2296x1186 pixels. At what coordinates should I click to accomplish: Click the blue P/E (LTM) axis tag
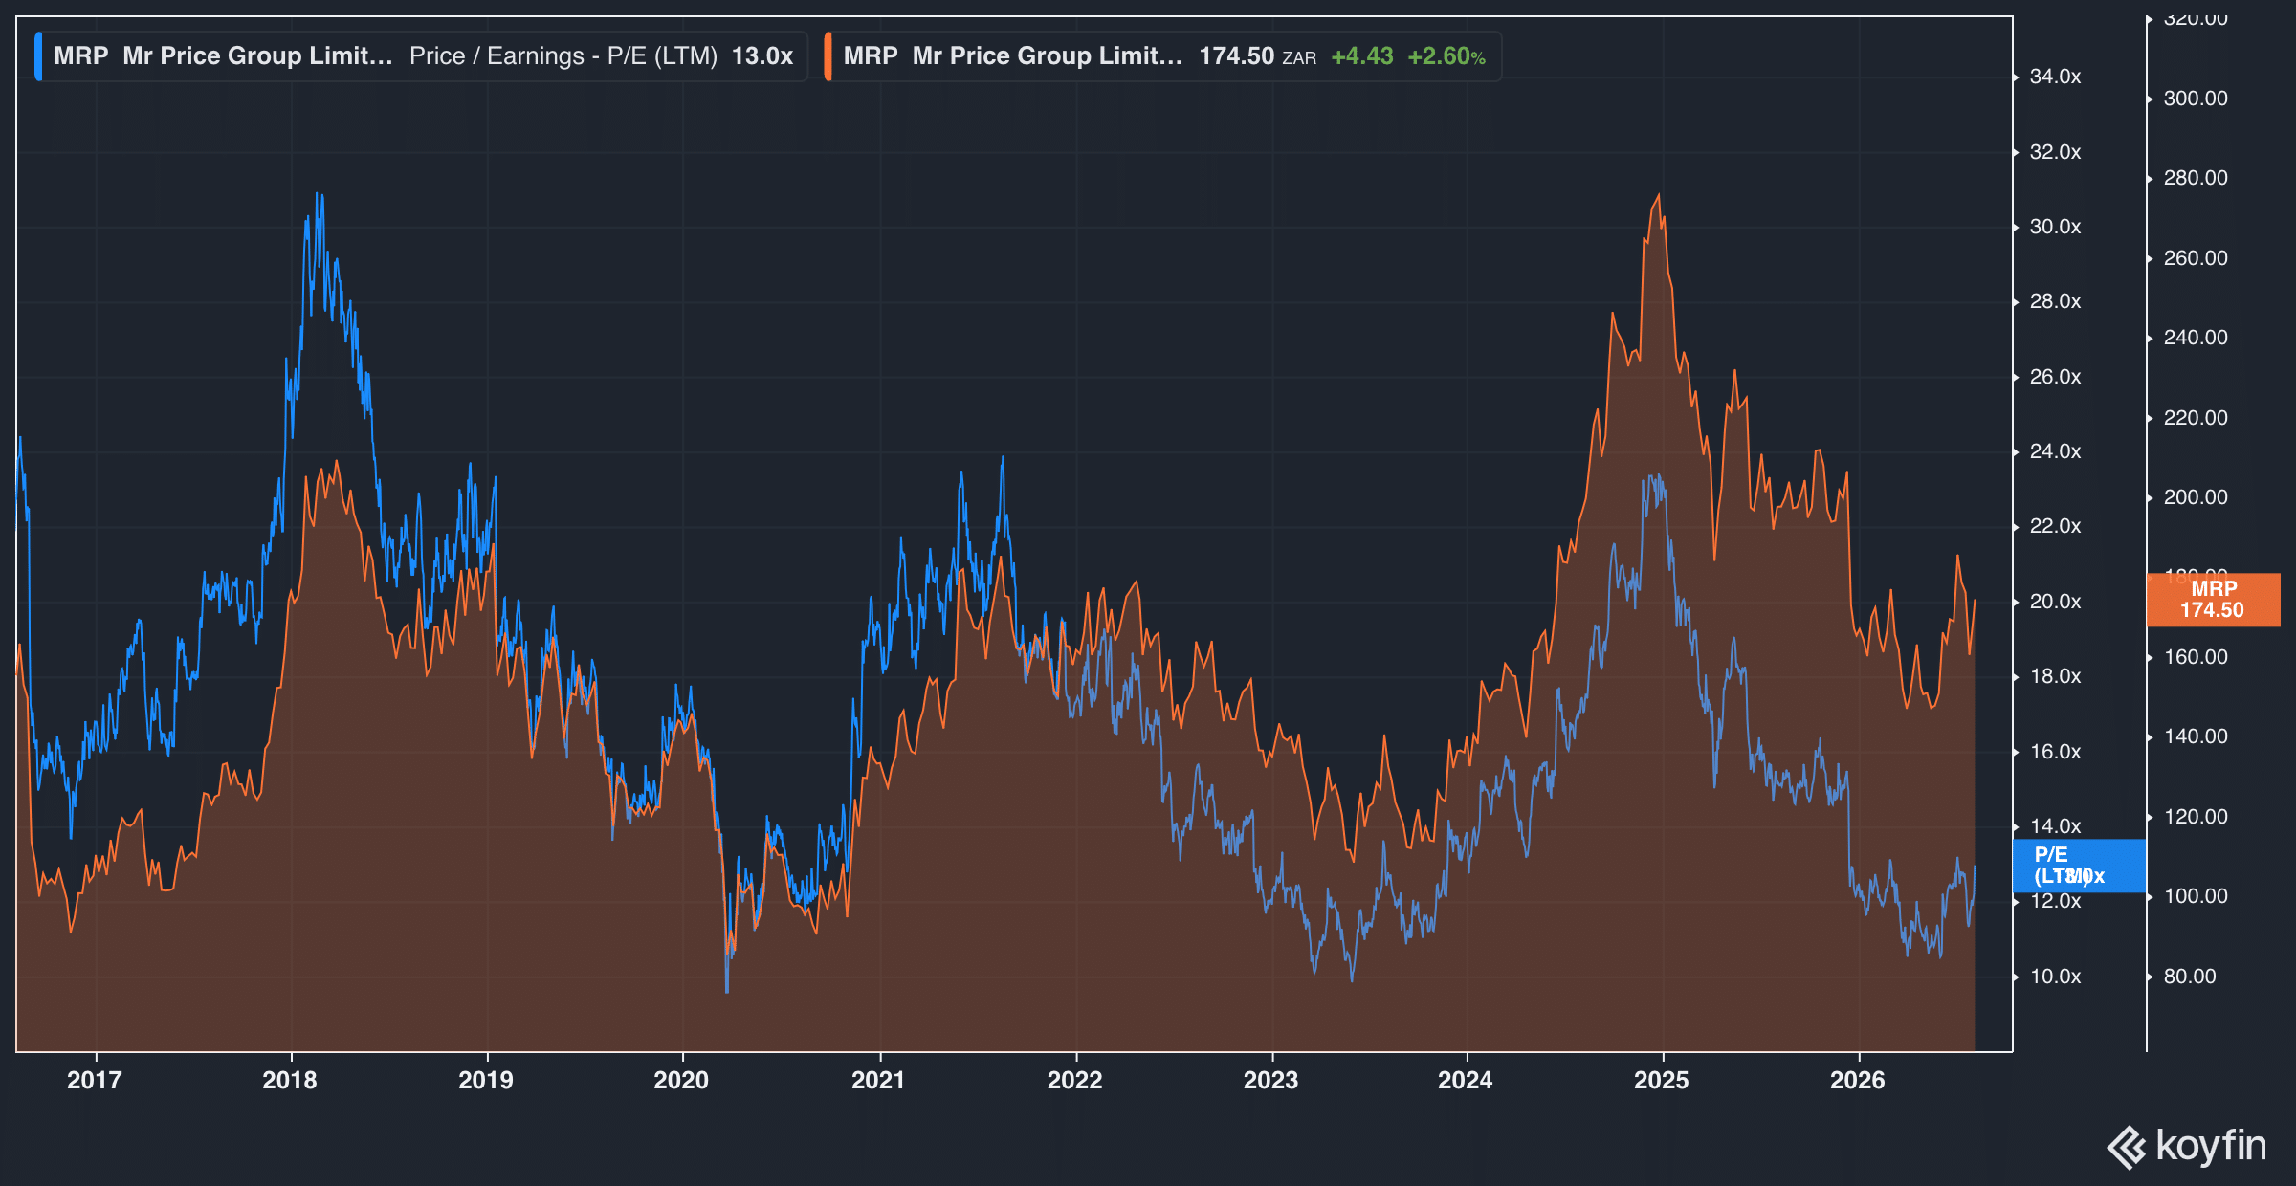click(2079, 866)
